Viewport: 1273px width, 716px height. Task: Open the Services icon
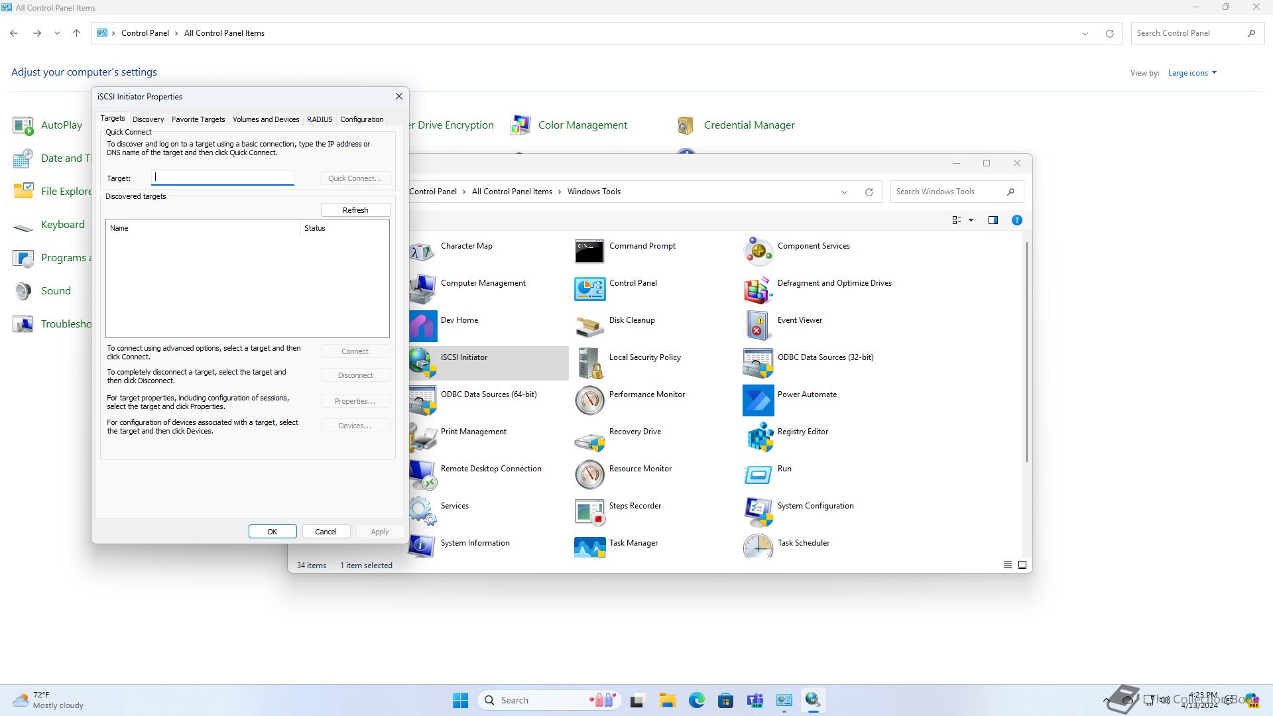coord(422,511)
